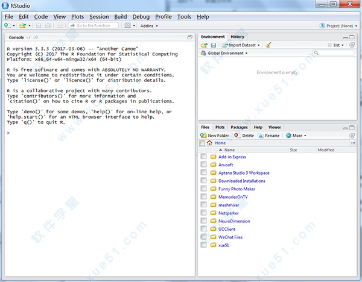The width and height of the screenshot is (362, 282).
Task: Check the Anvsoft folder checkbox
Action: (x=203, y=164)
